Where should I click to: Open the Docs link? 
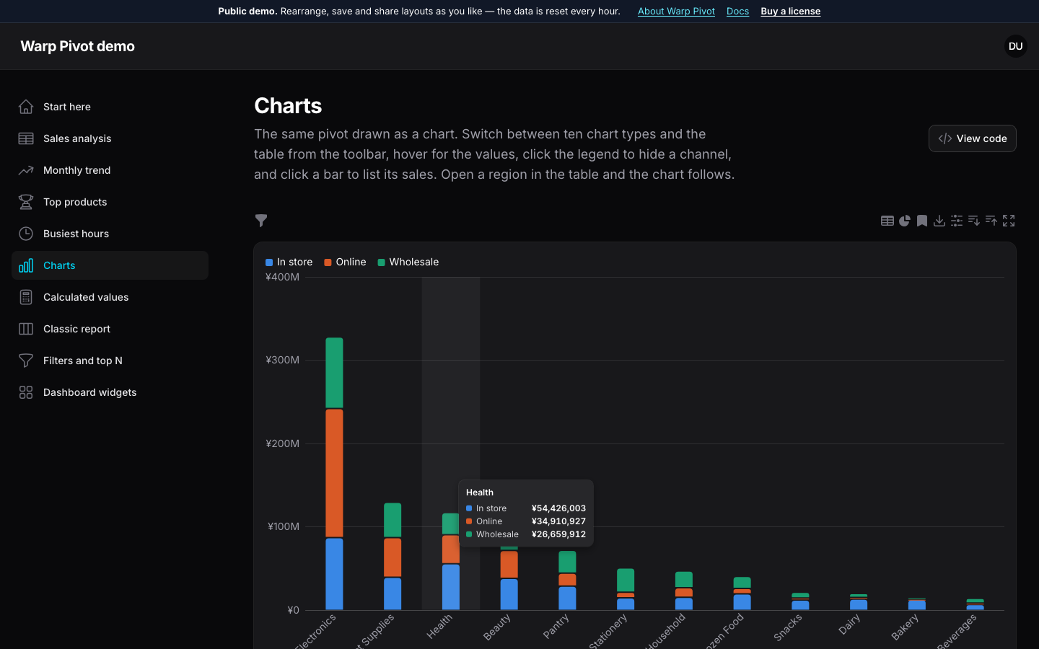point(737,11)
